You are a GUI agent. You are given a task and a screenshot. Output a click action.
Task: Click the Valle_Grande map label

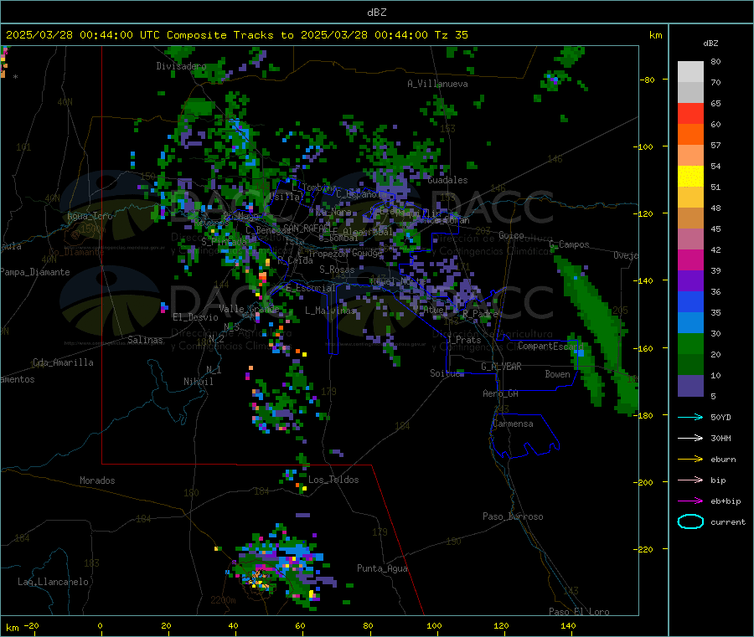pyautogui.click(x=247, y=308)
